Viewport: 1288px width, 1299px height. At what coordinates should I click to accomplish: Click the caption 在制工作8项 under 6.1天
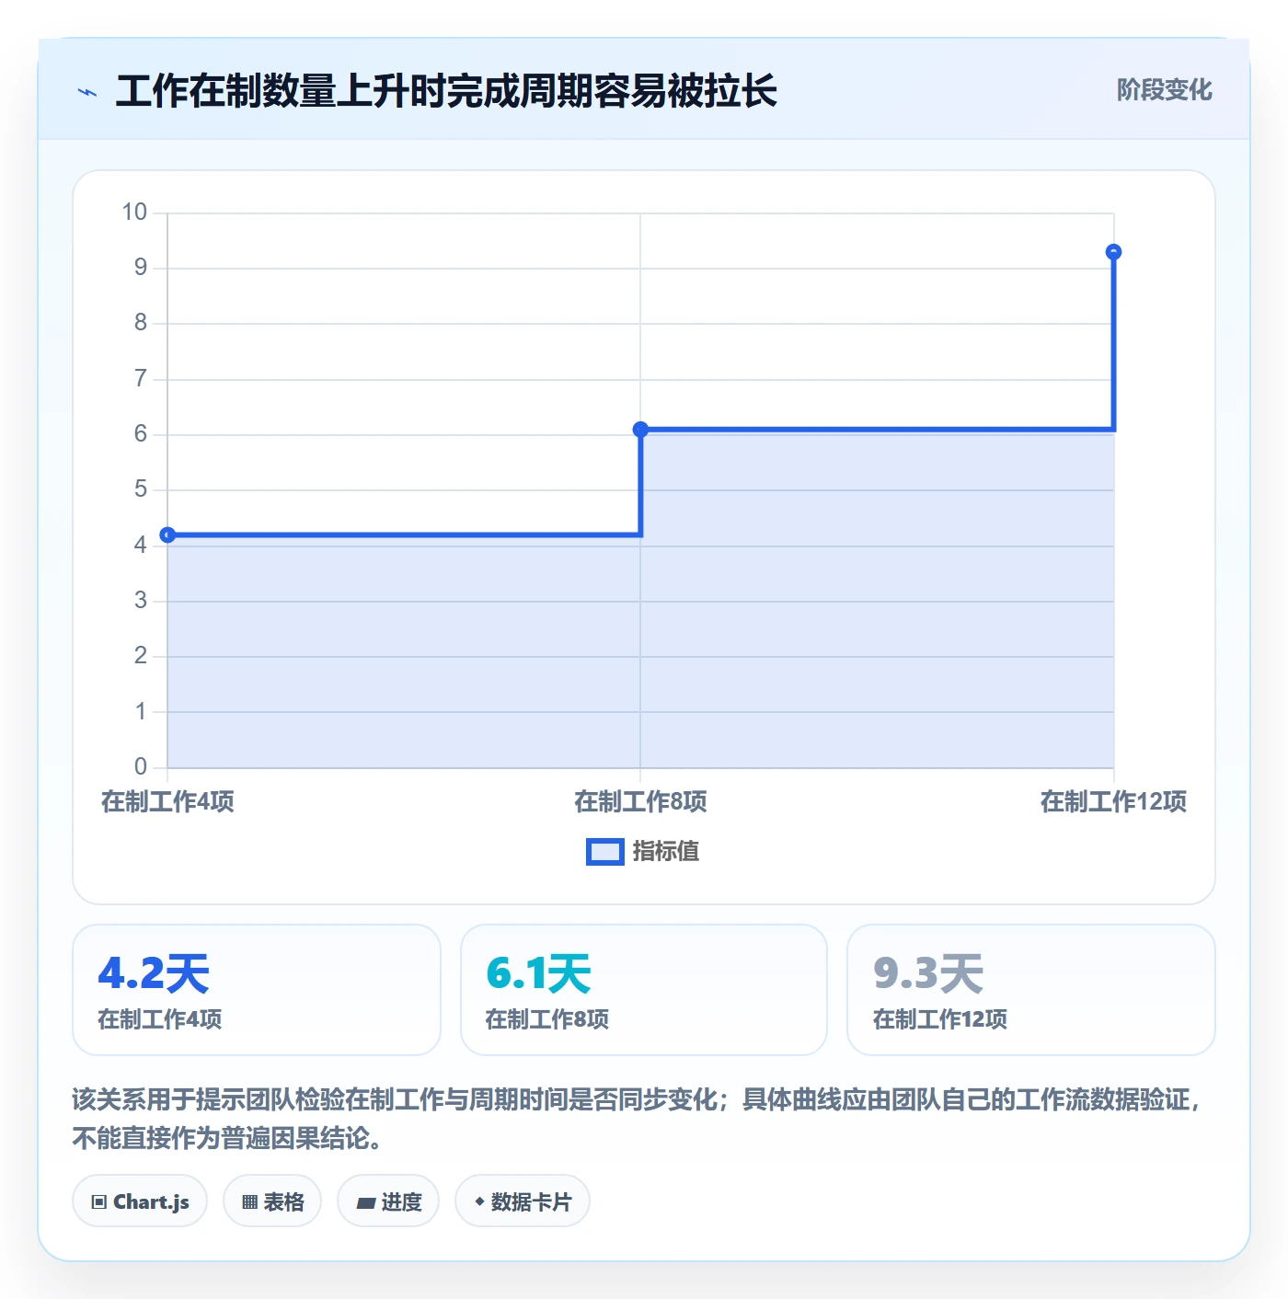click(547, 1019)
